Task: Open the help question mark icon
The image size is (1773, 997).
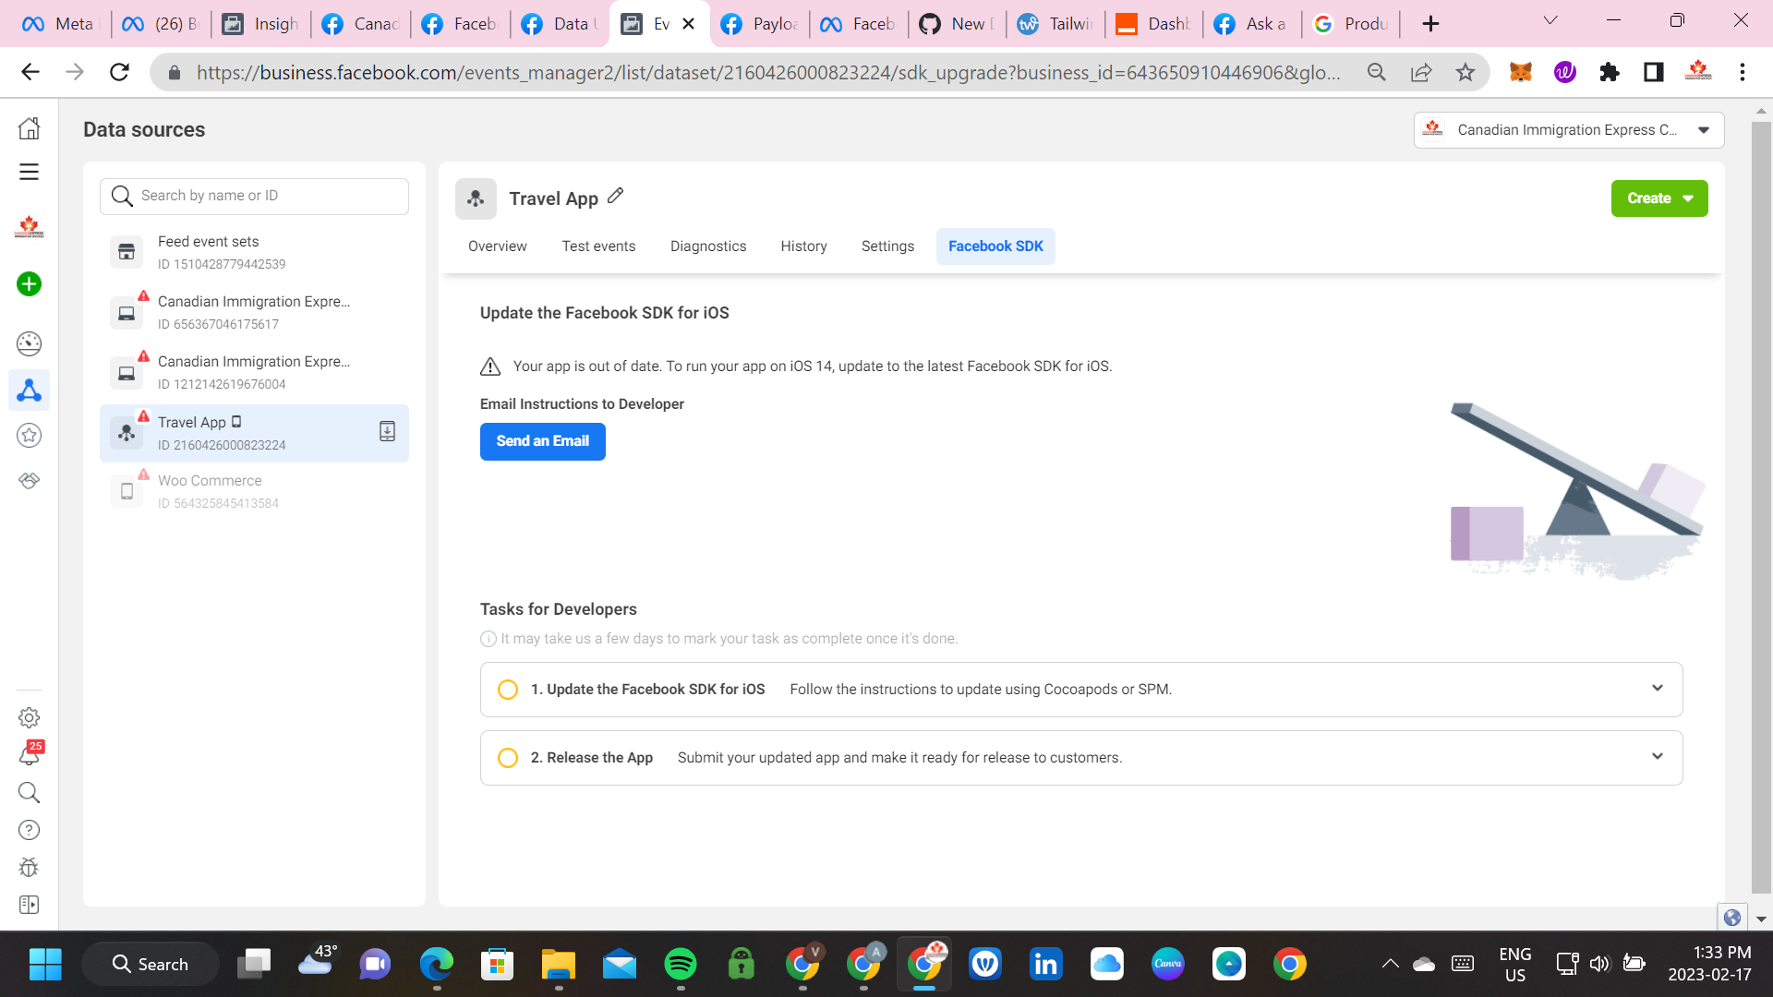Action: pyautogui.click(x=29, y=829)
